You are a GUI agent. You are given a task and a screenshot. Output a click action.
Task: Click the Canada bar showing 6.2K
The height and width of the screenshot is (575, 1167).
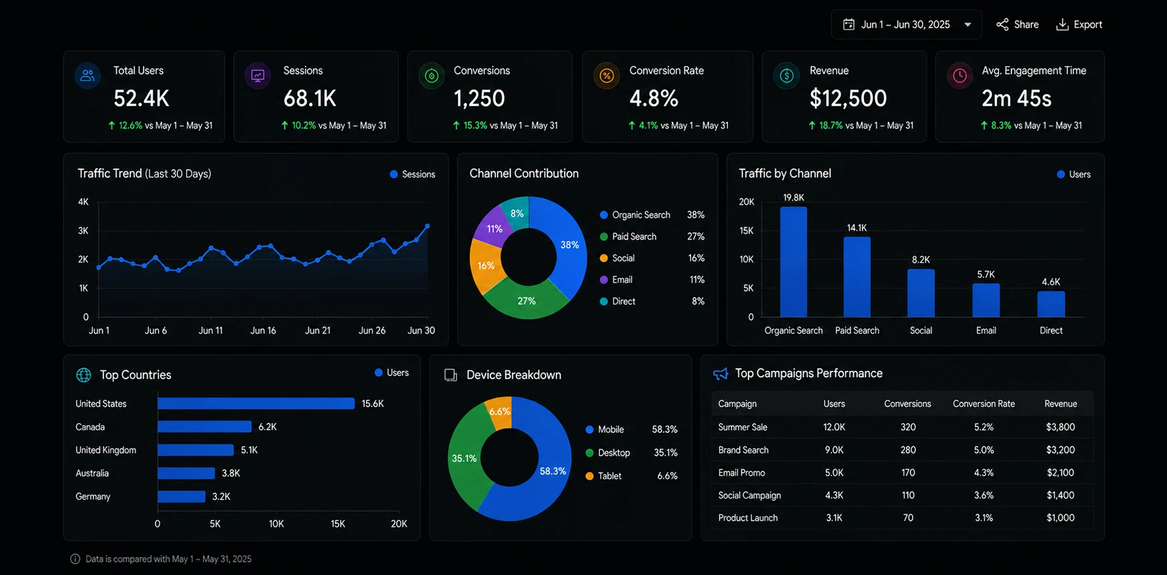204,427
